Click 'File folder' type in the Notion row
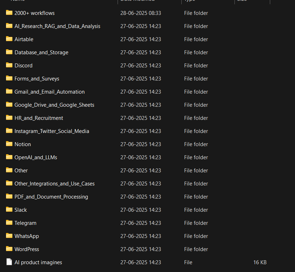The image size is (295, 272). [x=196, y=144]
